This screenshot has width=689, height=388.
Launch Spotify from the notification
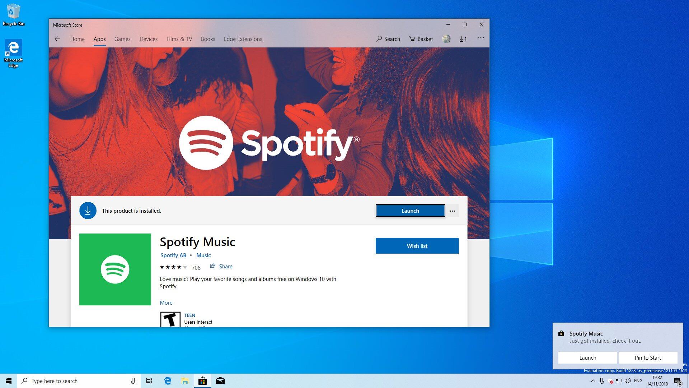pos(588,357)
